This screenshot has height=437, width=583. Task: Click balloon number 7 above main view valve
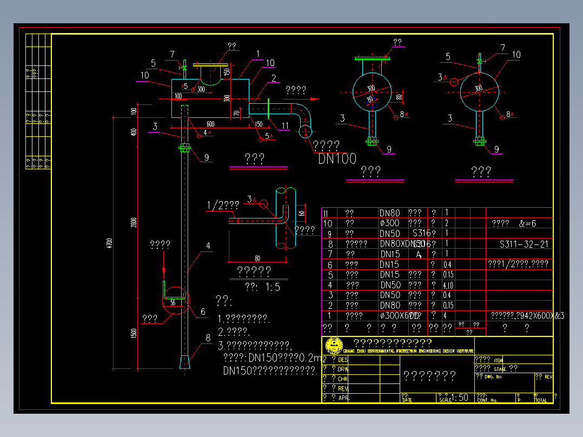click(172, 55)
